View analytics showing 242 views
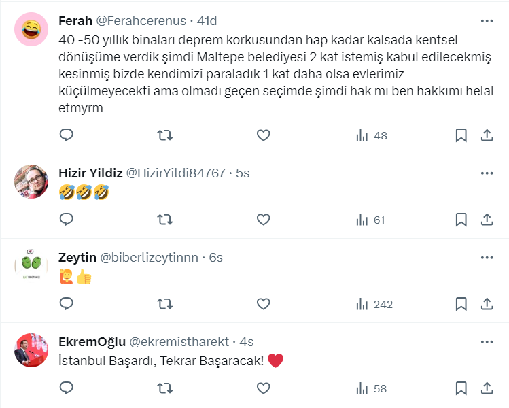509x408 pixels. click(374, 304)
